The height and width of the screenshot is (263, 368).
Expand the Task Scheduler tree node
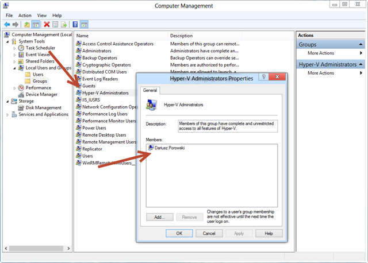(14, 48)
